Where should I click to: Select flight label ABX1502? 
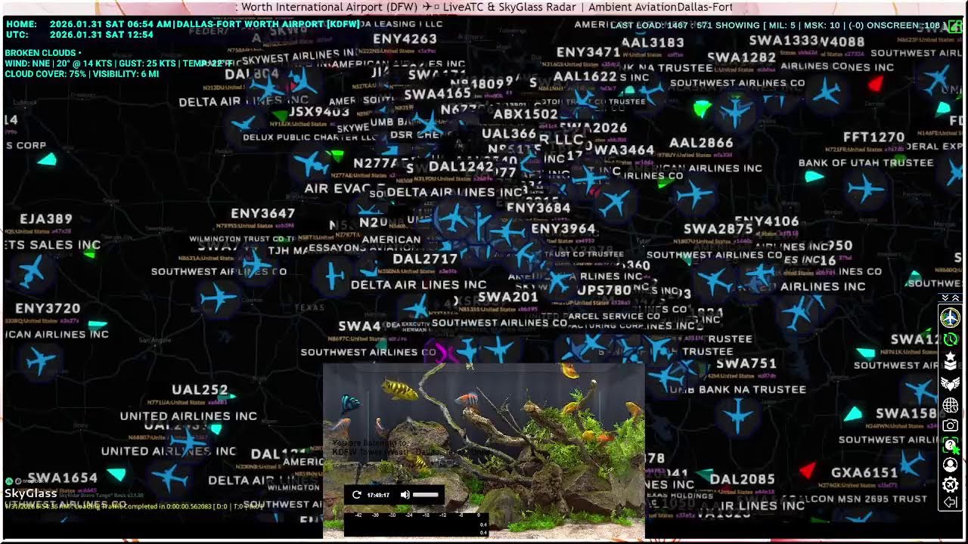pyautogui.click(x=526, y=114)
